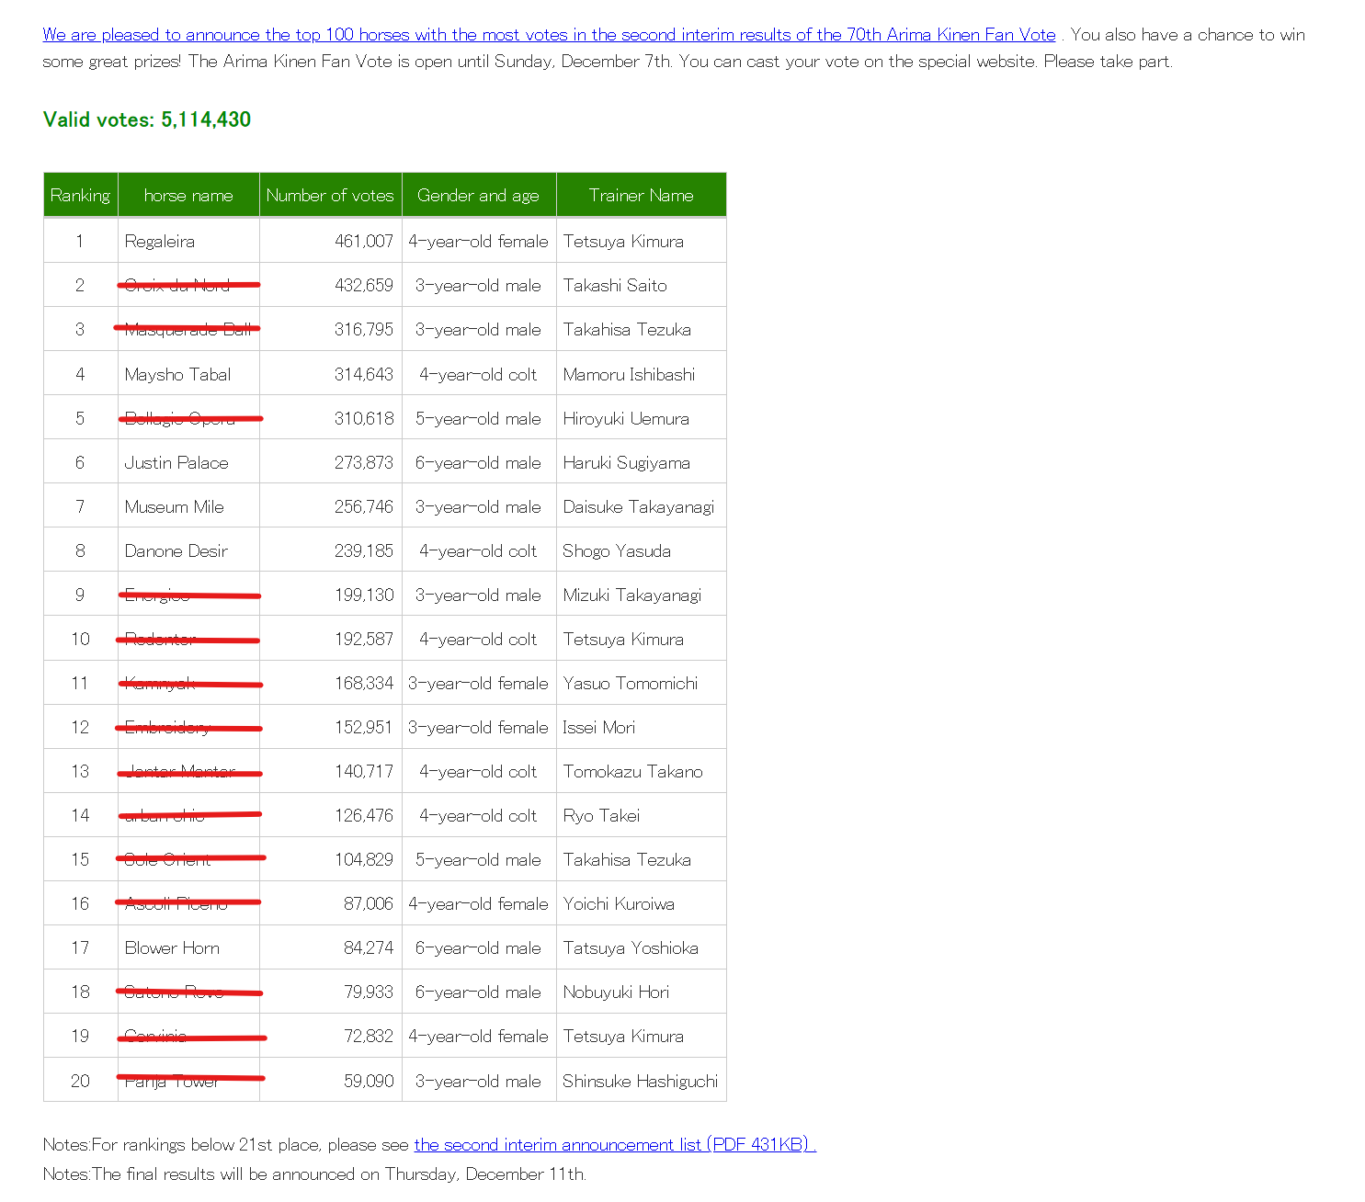The height and width of the screenshot is (1202, 1365).
Task: Select trainer Takashi Saito
Action: (615, 285)
